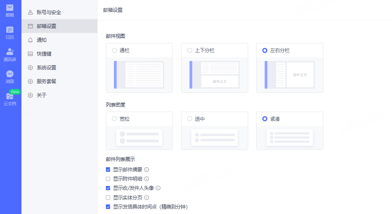Image resolution: width=392 pixels, height=214 pixels.
Task: Uncheck 显示发信具体时间点 checkbox
Action: (108, 207)
